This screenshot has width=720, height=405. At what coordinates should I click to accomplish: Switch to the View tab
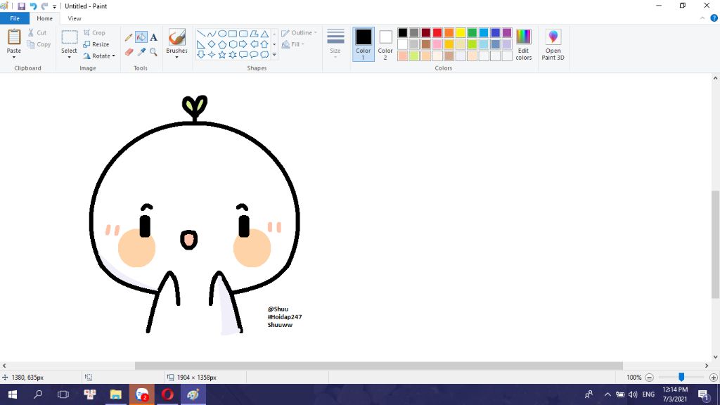coord(75,18)
